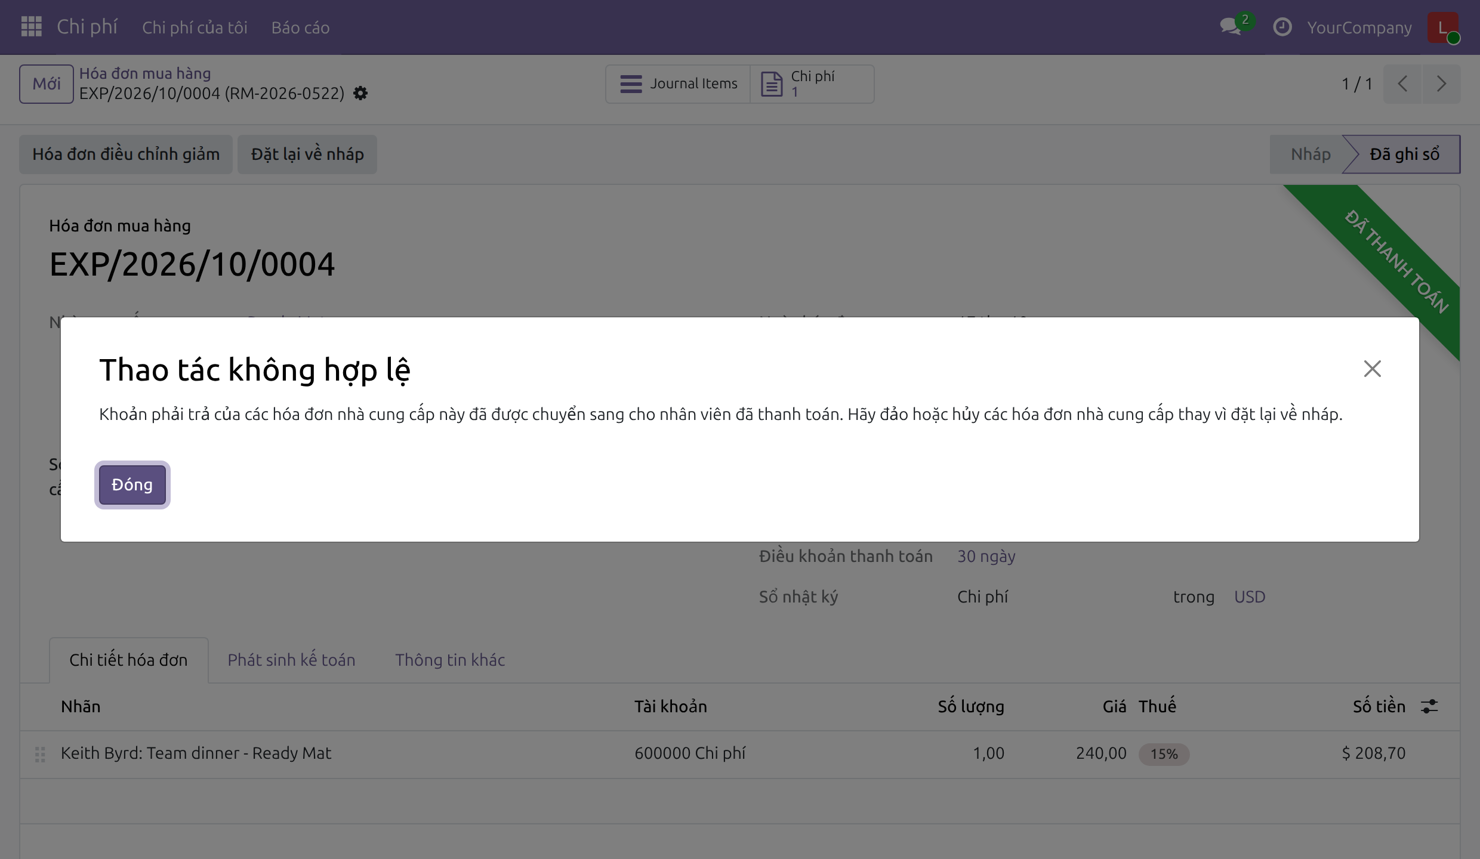Go to previous record arrow

coord(1402,84)
